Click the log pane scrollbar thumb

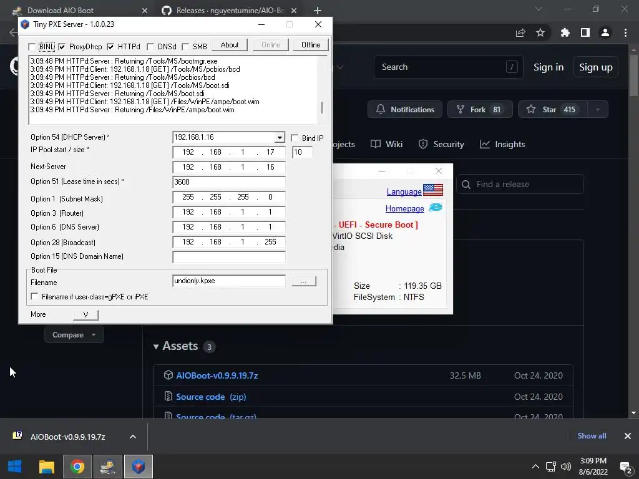point(322,107)
